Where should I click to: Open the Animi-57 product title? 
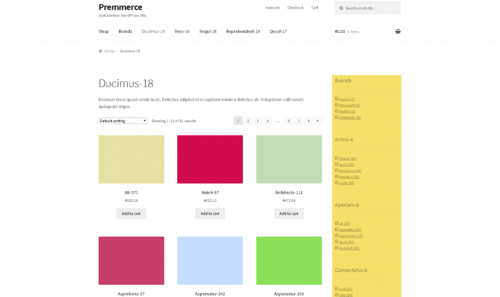[210, 192]
